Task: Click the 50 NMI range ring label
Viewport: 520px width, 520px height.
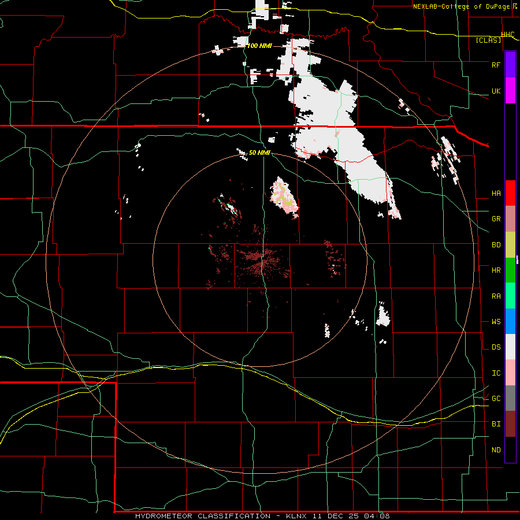Action: click(x=259, y=153)
